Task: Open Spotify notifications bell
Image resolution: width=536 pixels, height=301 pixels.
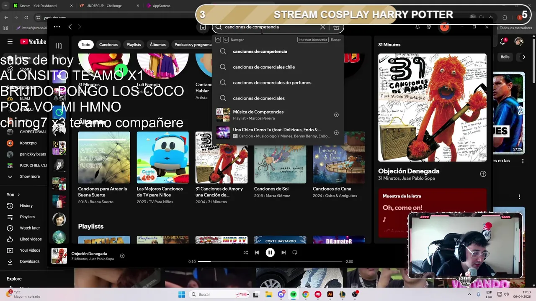Action: pyautogui.click(x=417, y=27)
